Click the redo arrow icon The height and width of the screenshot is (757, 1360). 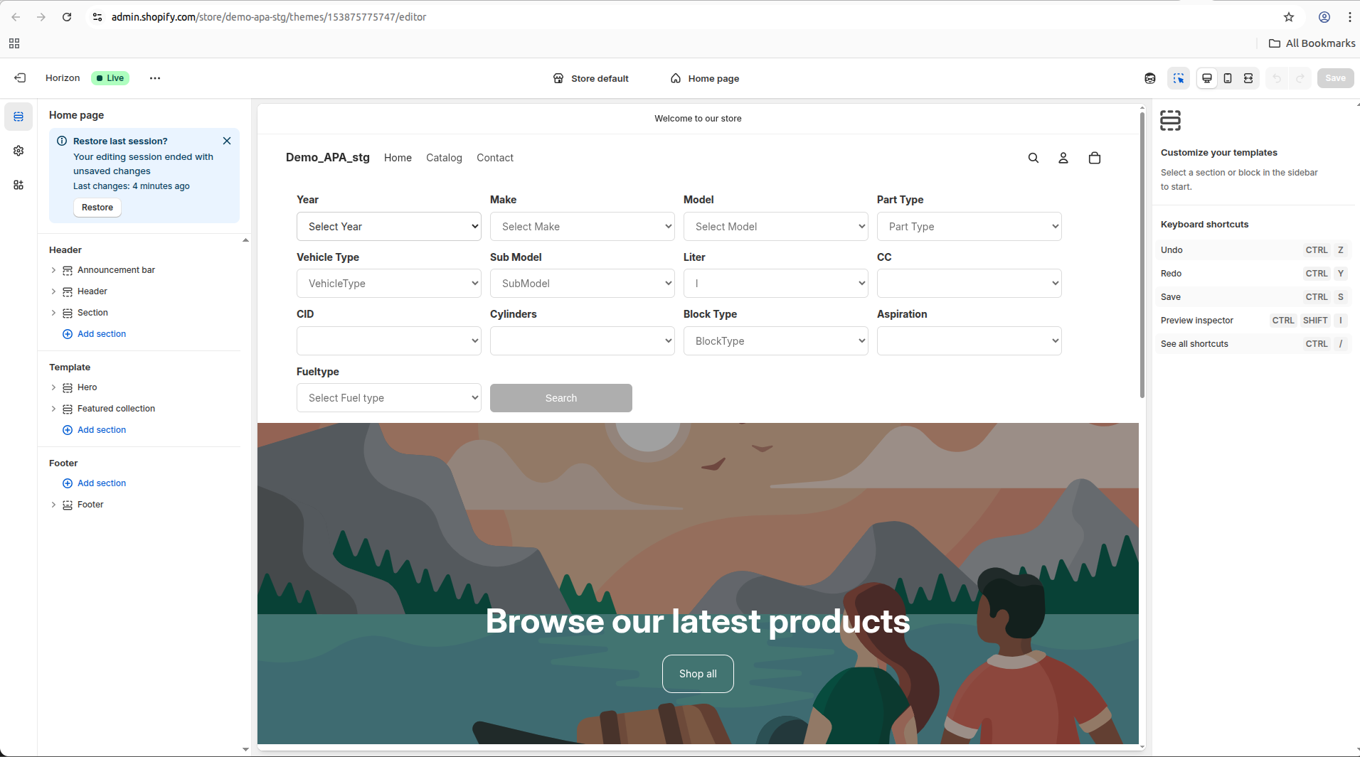coord(1300,78)
